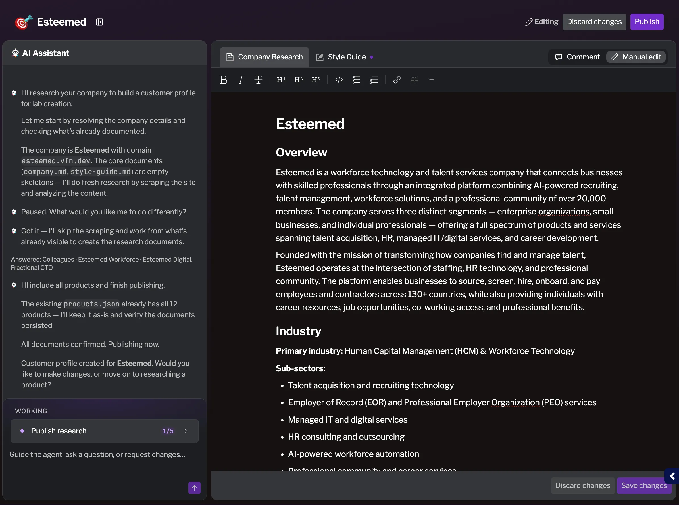Screen dimensions: 679x505
Task: Click the Publish button
Action: coord(647,22)
